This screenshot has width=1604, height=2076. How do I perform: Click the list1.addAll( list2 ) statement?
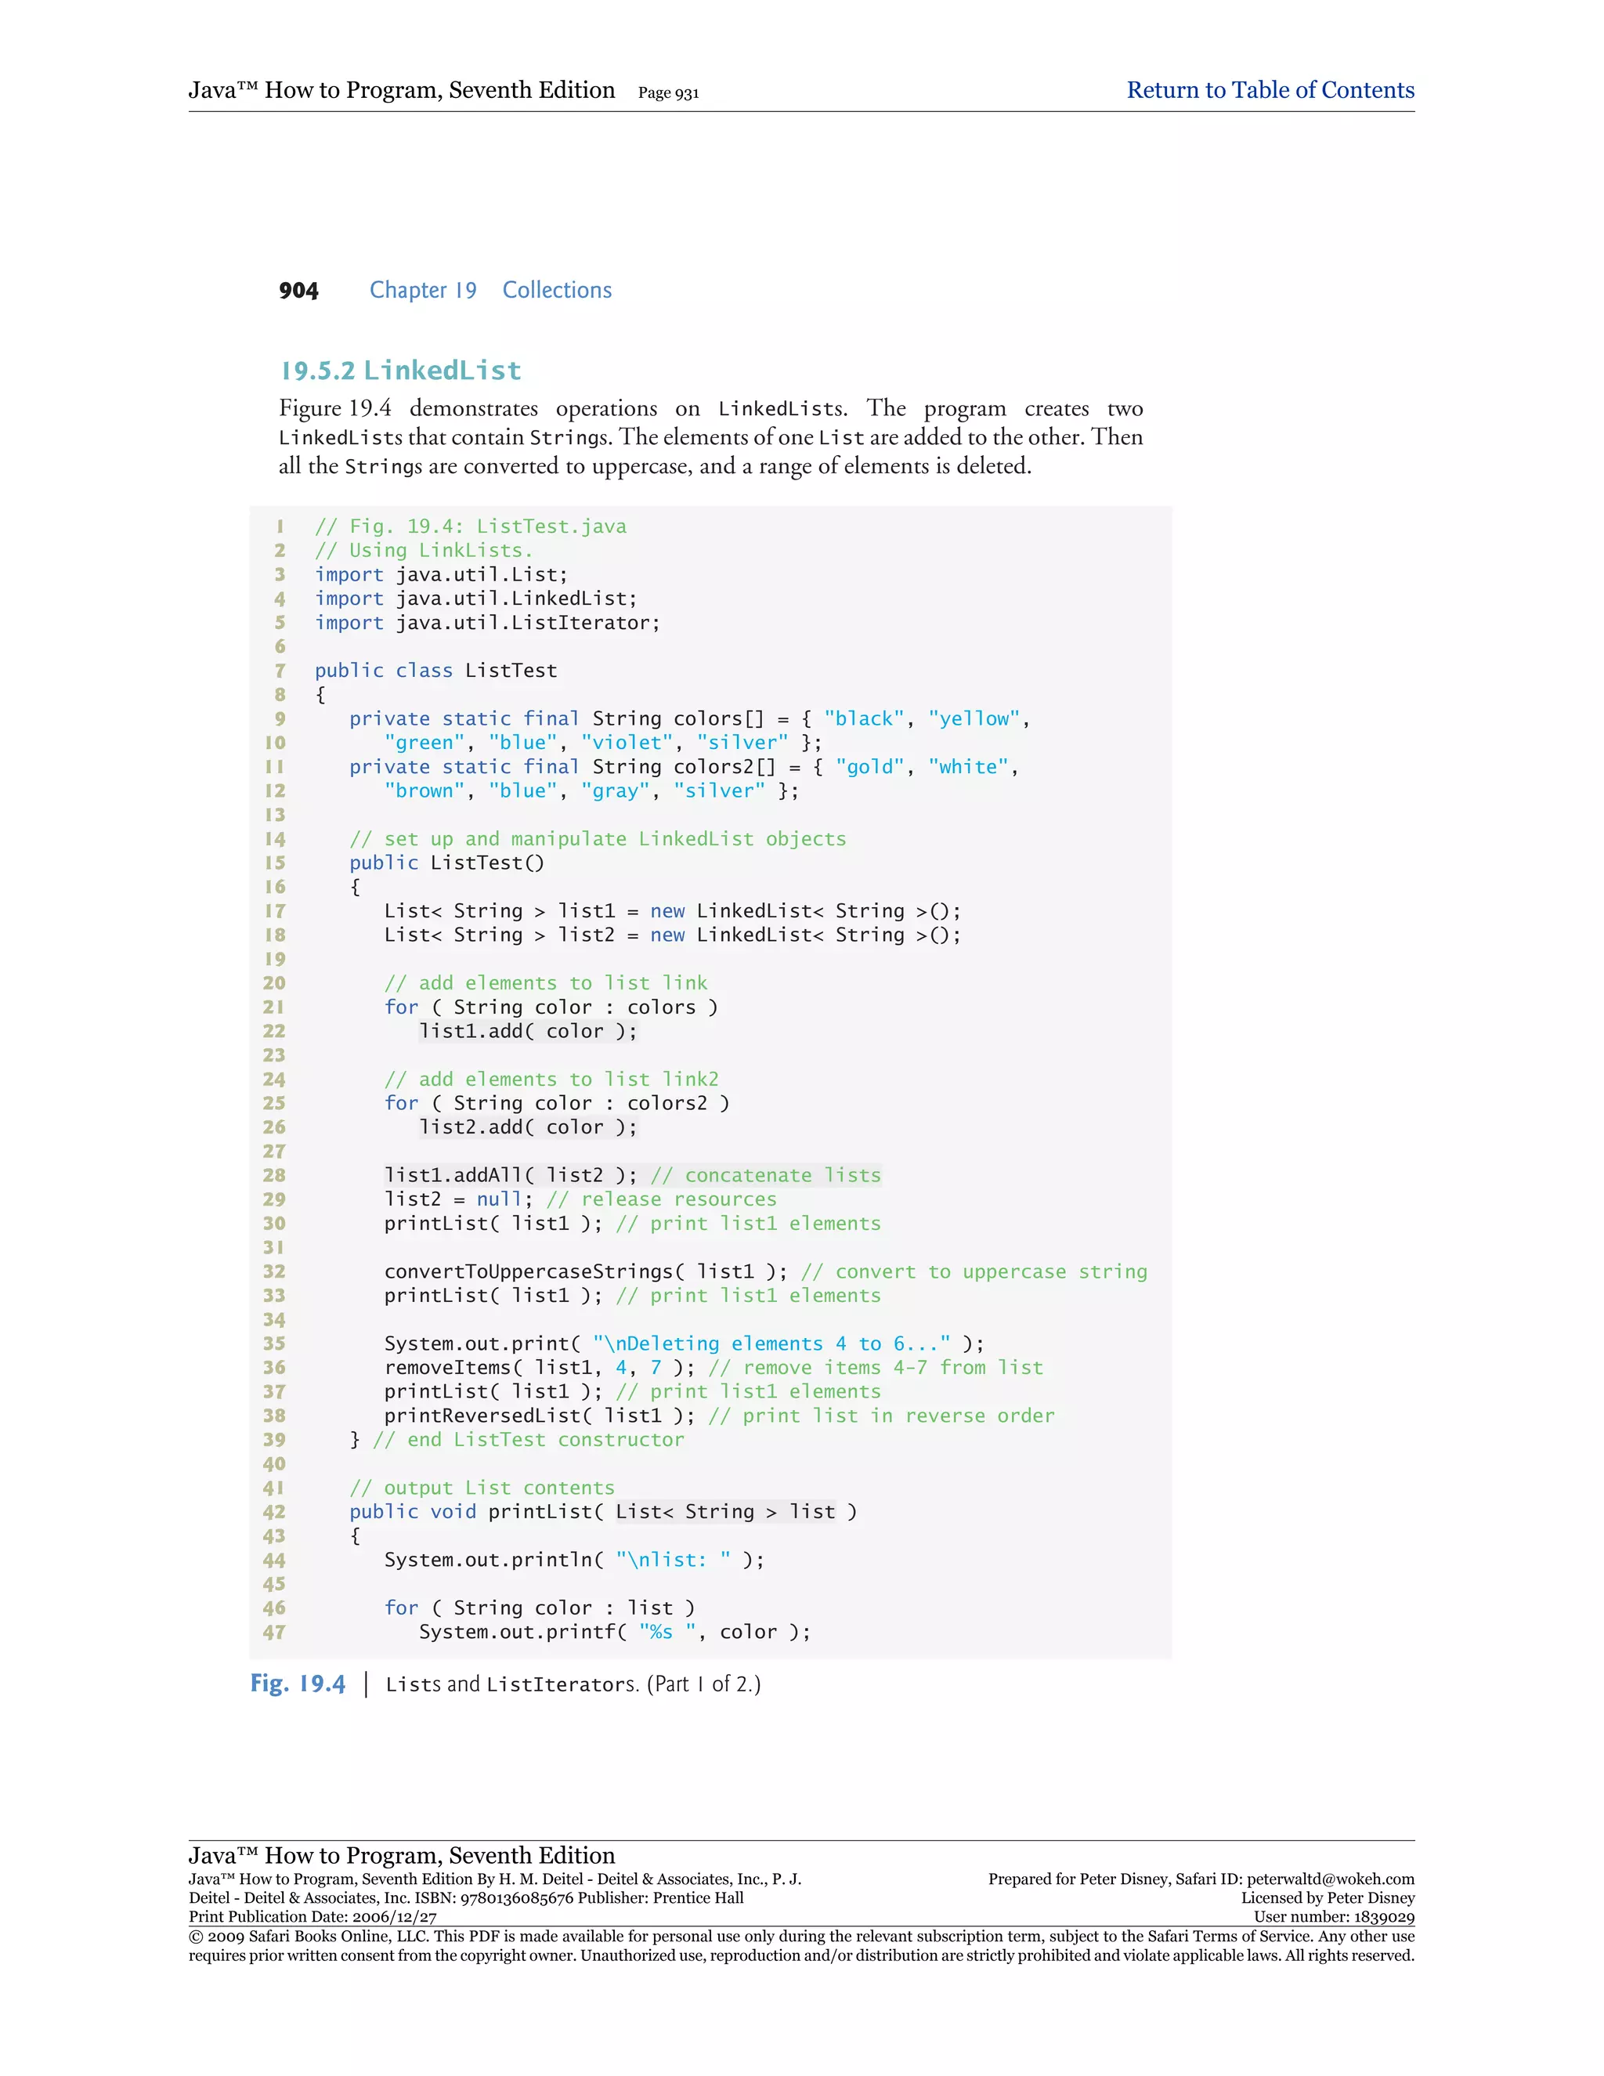coord(511,1176)
